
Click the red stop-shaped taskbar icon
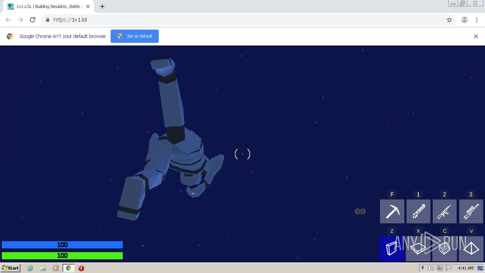[81, 268]
